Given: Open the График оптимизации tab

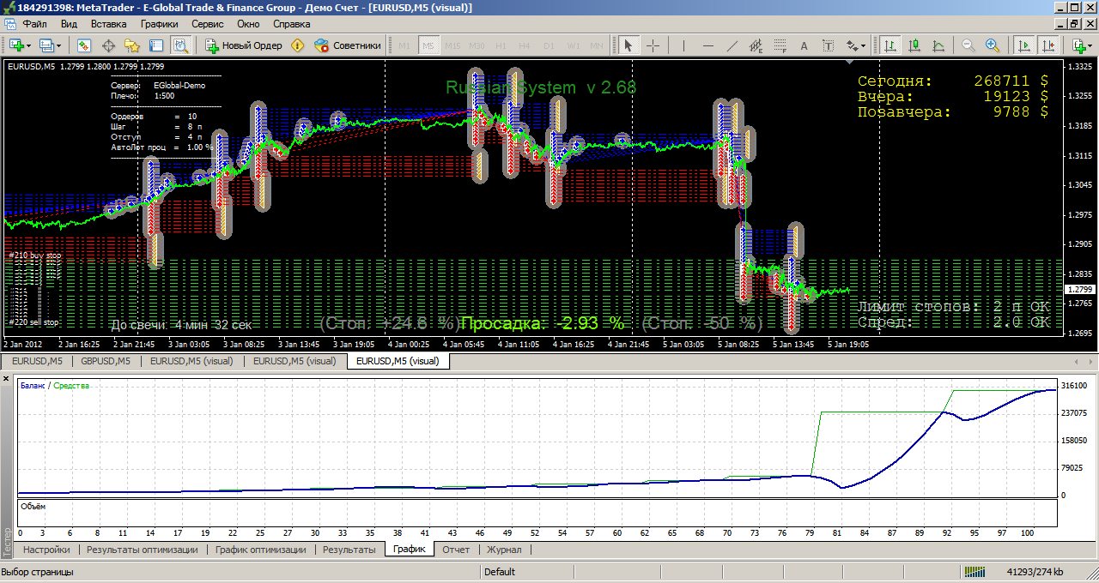Looking at the screenshot, I should [x=260, y=550].
